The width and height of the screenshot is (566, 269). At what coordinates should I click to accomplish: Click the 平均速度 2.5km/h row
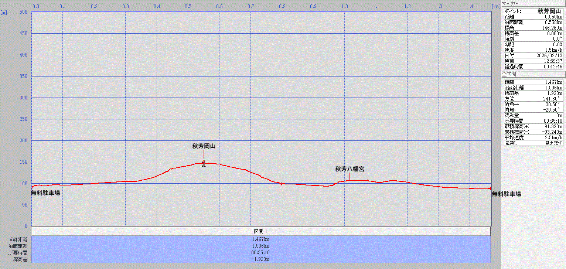(533, 137)
